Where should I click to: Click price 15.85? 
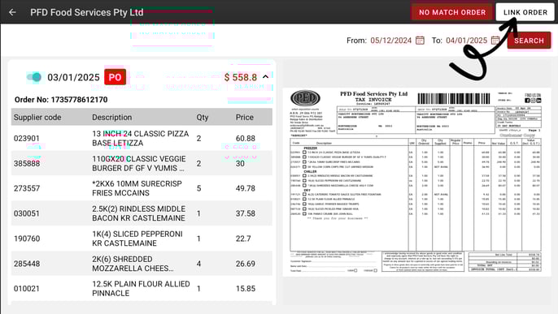(245, 289)
